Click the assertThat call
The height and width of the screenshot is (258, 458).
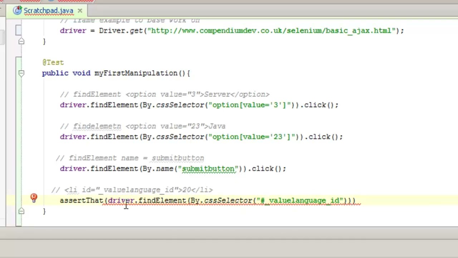81,200
